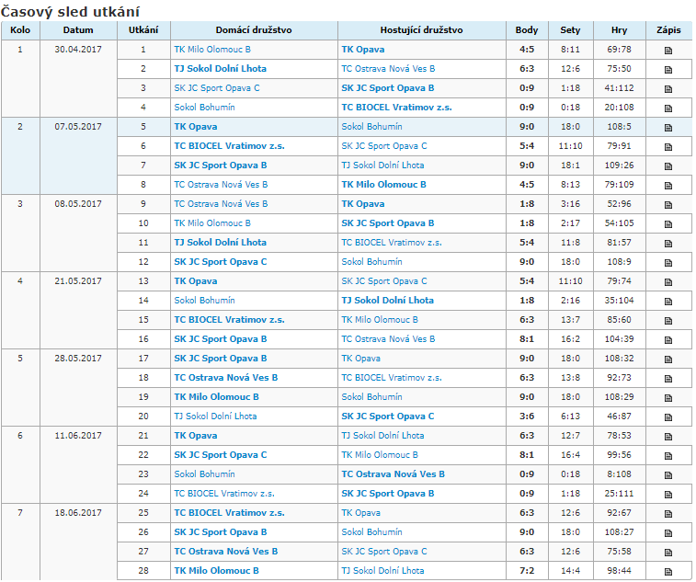Open the Zápis record icon for match 5
The height and width of the screenshot is (582, 696).
click(x=668, y=128)
